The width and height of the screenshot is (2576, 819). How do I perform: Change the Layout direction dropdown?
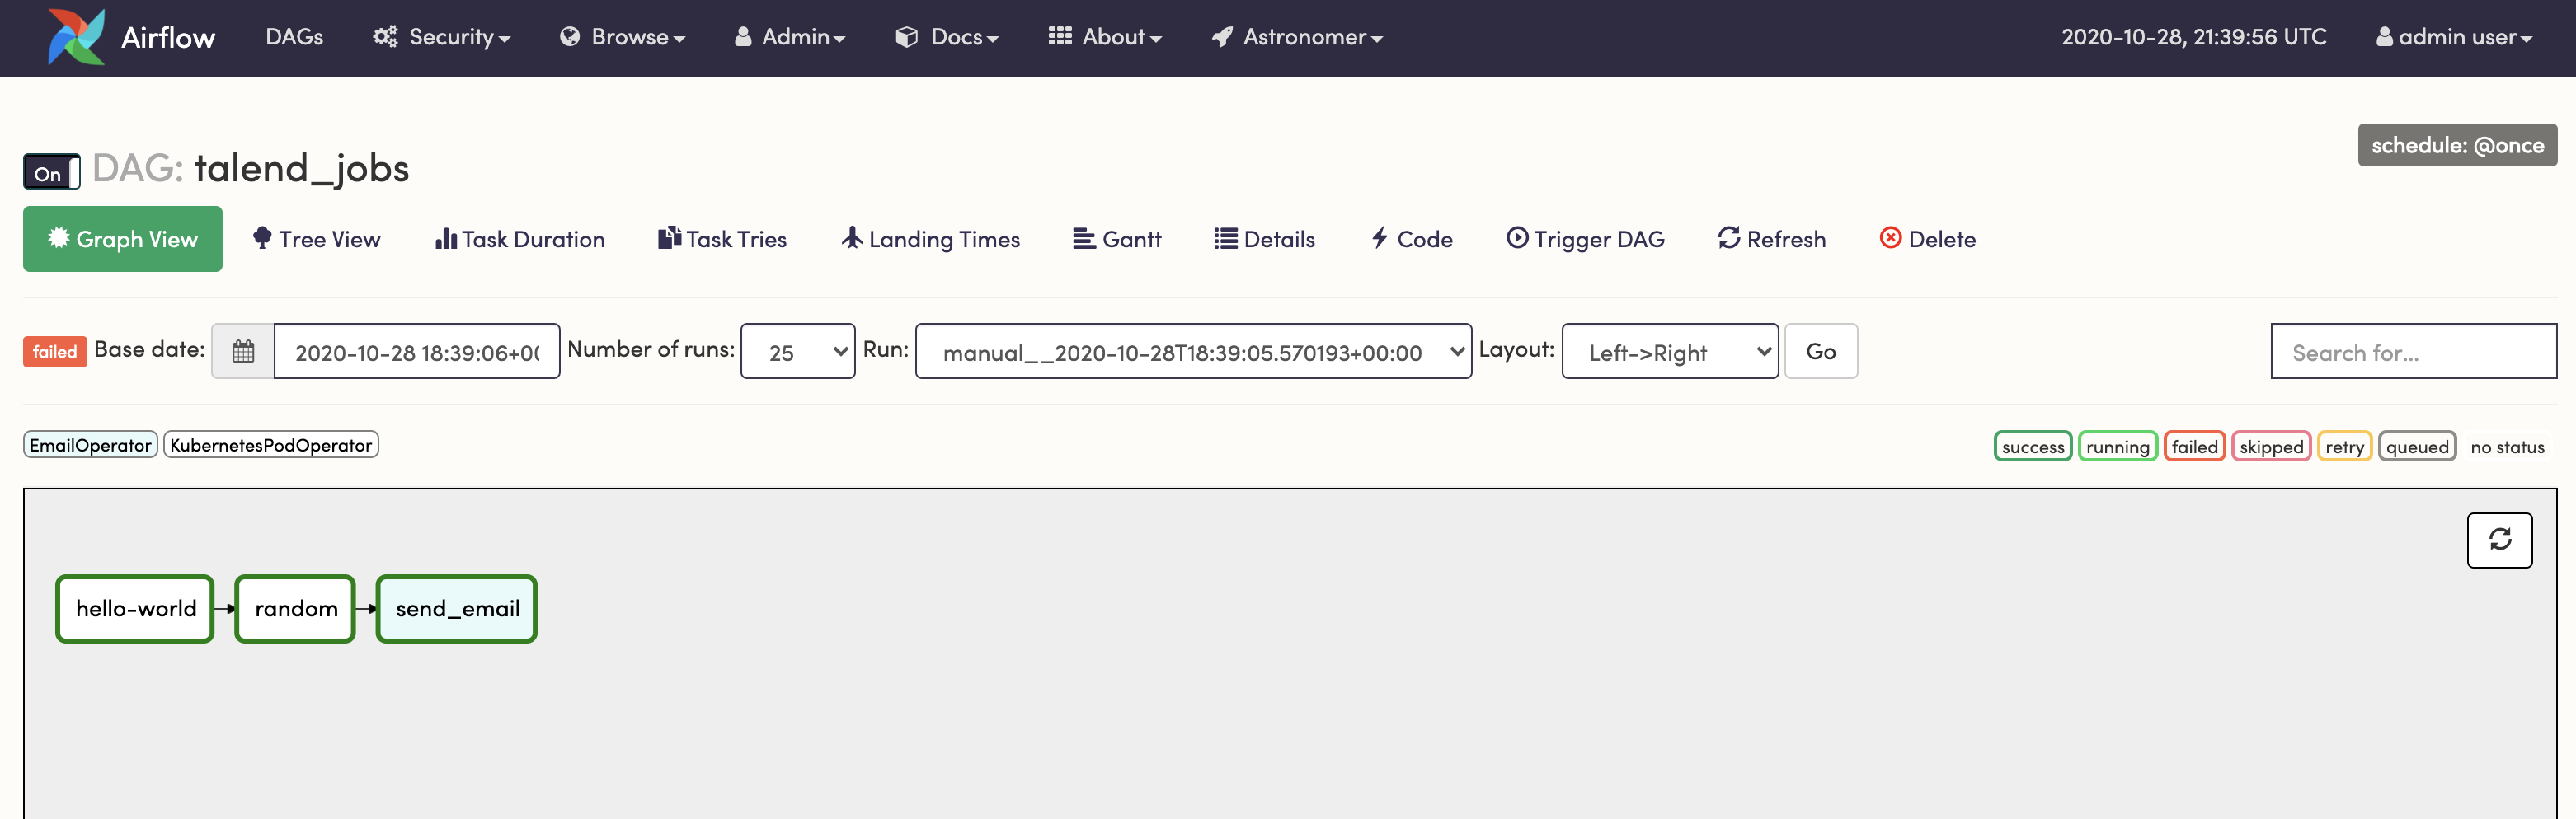1668,350
